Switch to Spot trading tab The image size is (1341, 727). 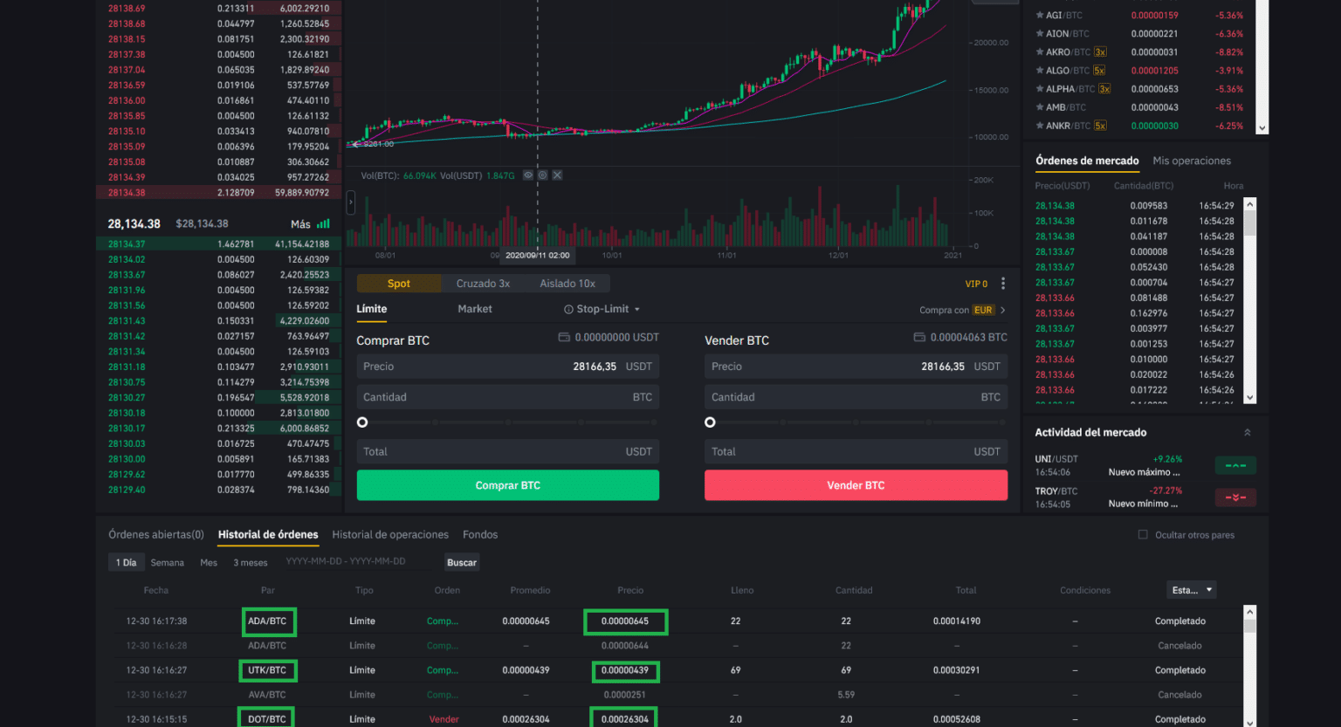399,284
